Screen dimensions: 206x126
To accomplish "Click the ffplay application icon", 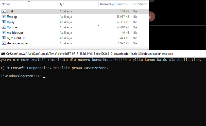I will pos(4,22).
